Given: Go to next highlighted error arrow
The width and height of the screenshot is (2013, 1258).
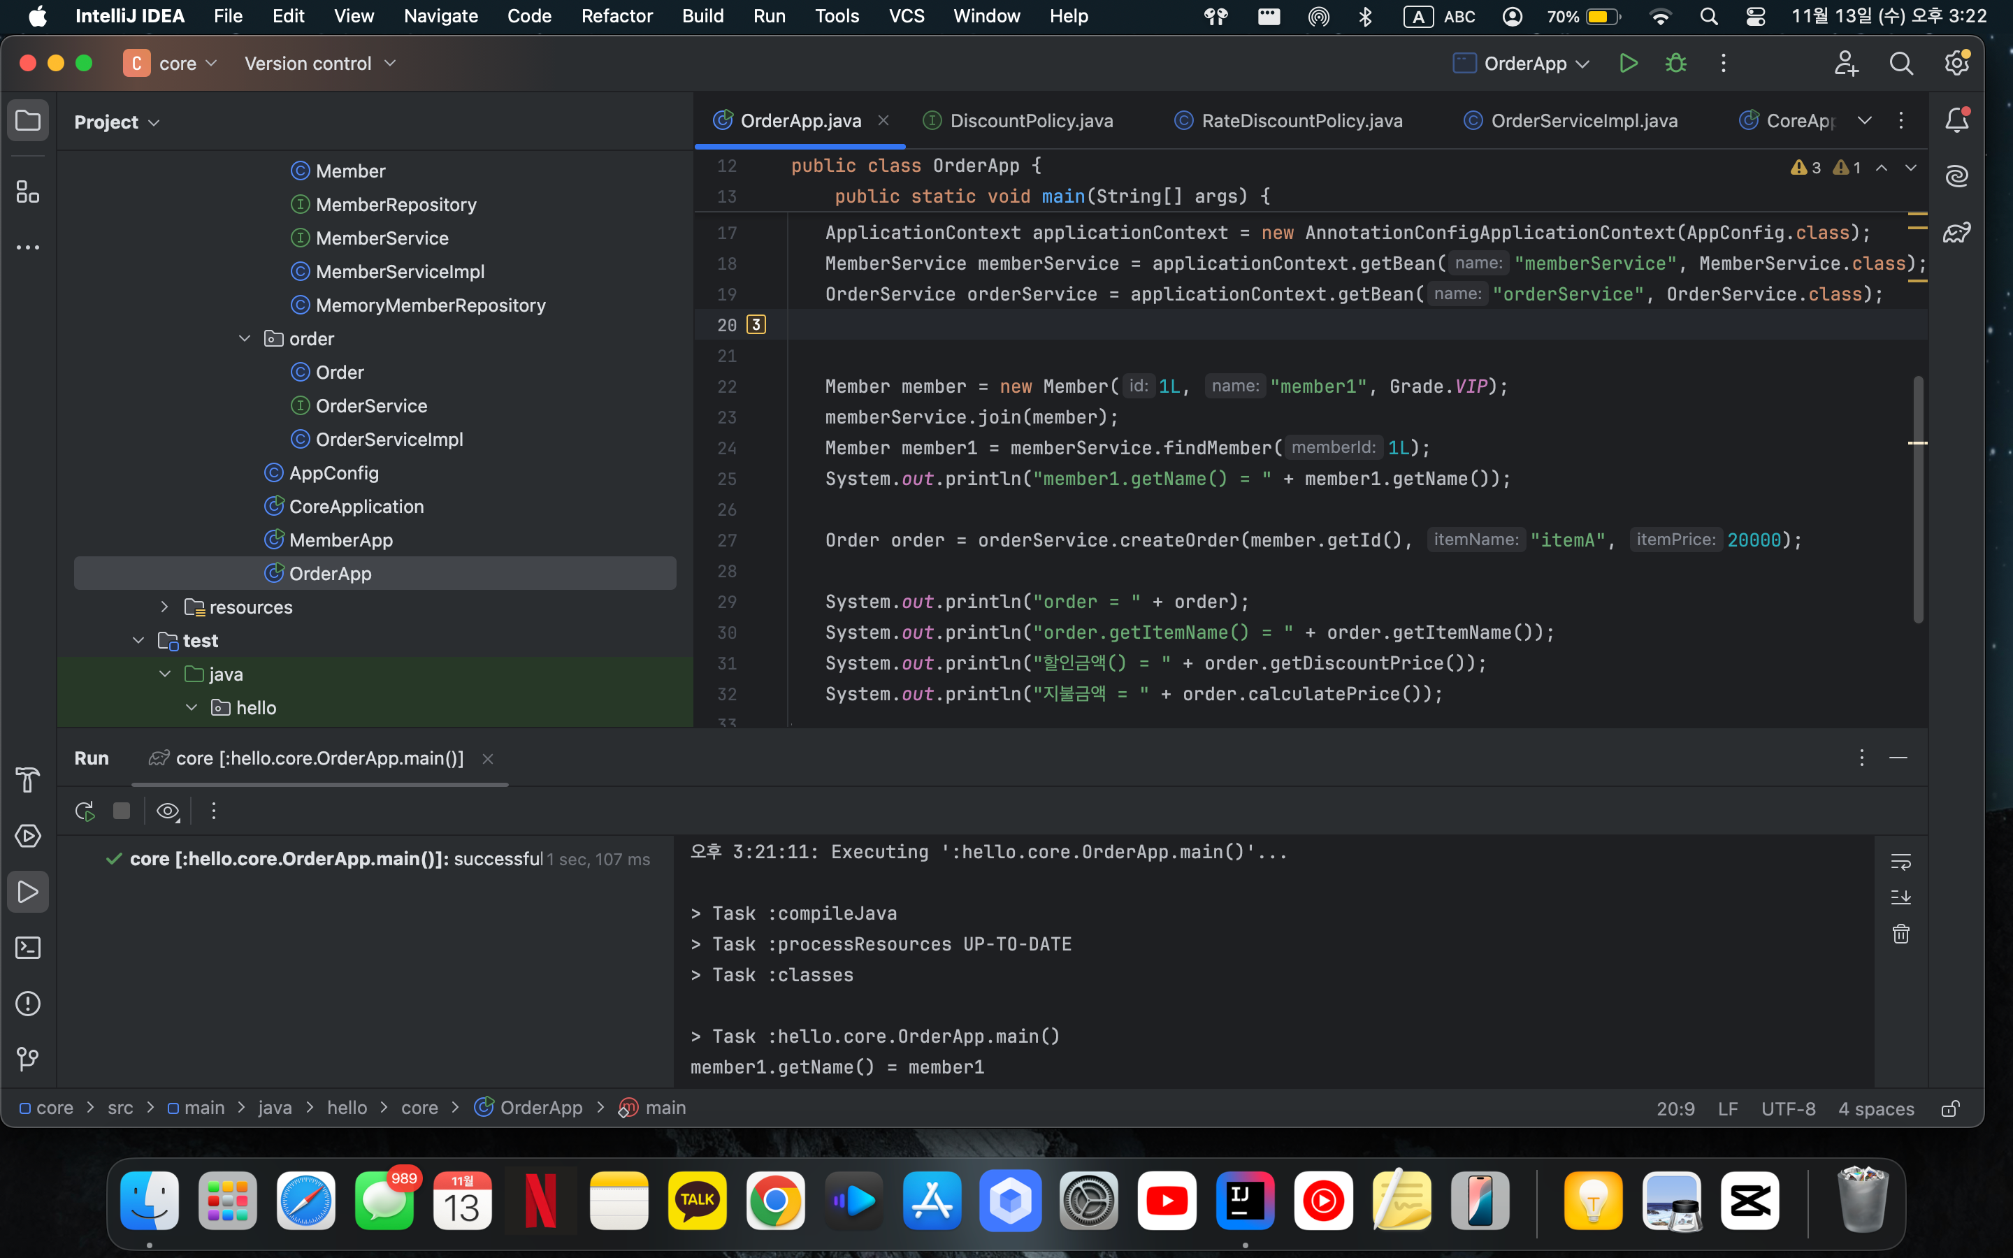Looking at the screenshot, I should [1911, 168].
